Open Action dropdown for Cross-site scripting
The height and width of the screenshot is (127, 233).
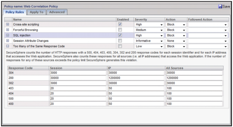coord(176,24)
